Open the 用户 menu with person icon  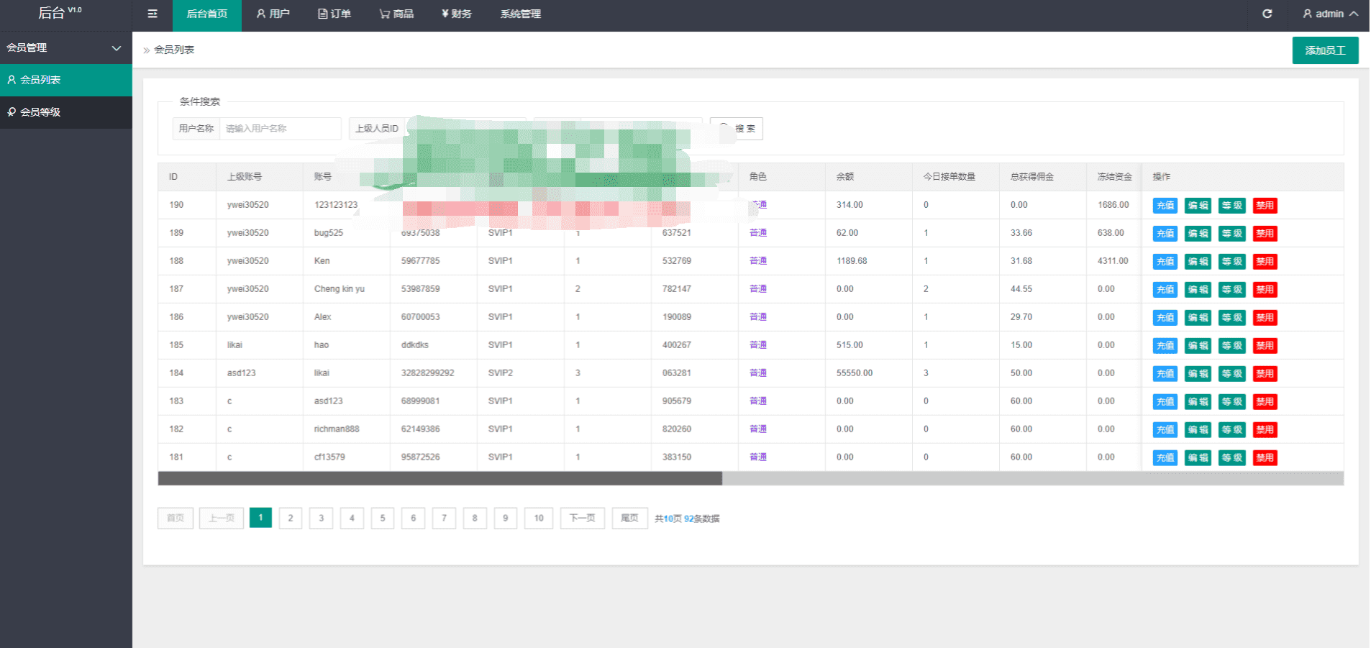click(x=273, y=14)
